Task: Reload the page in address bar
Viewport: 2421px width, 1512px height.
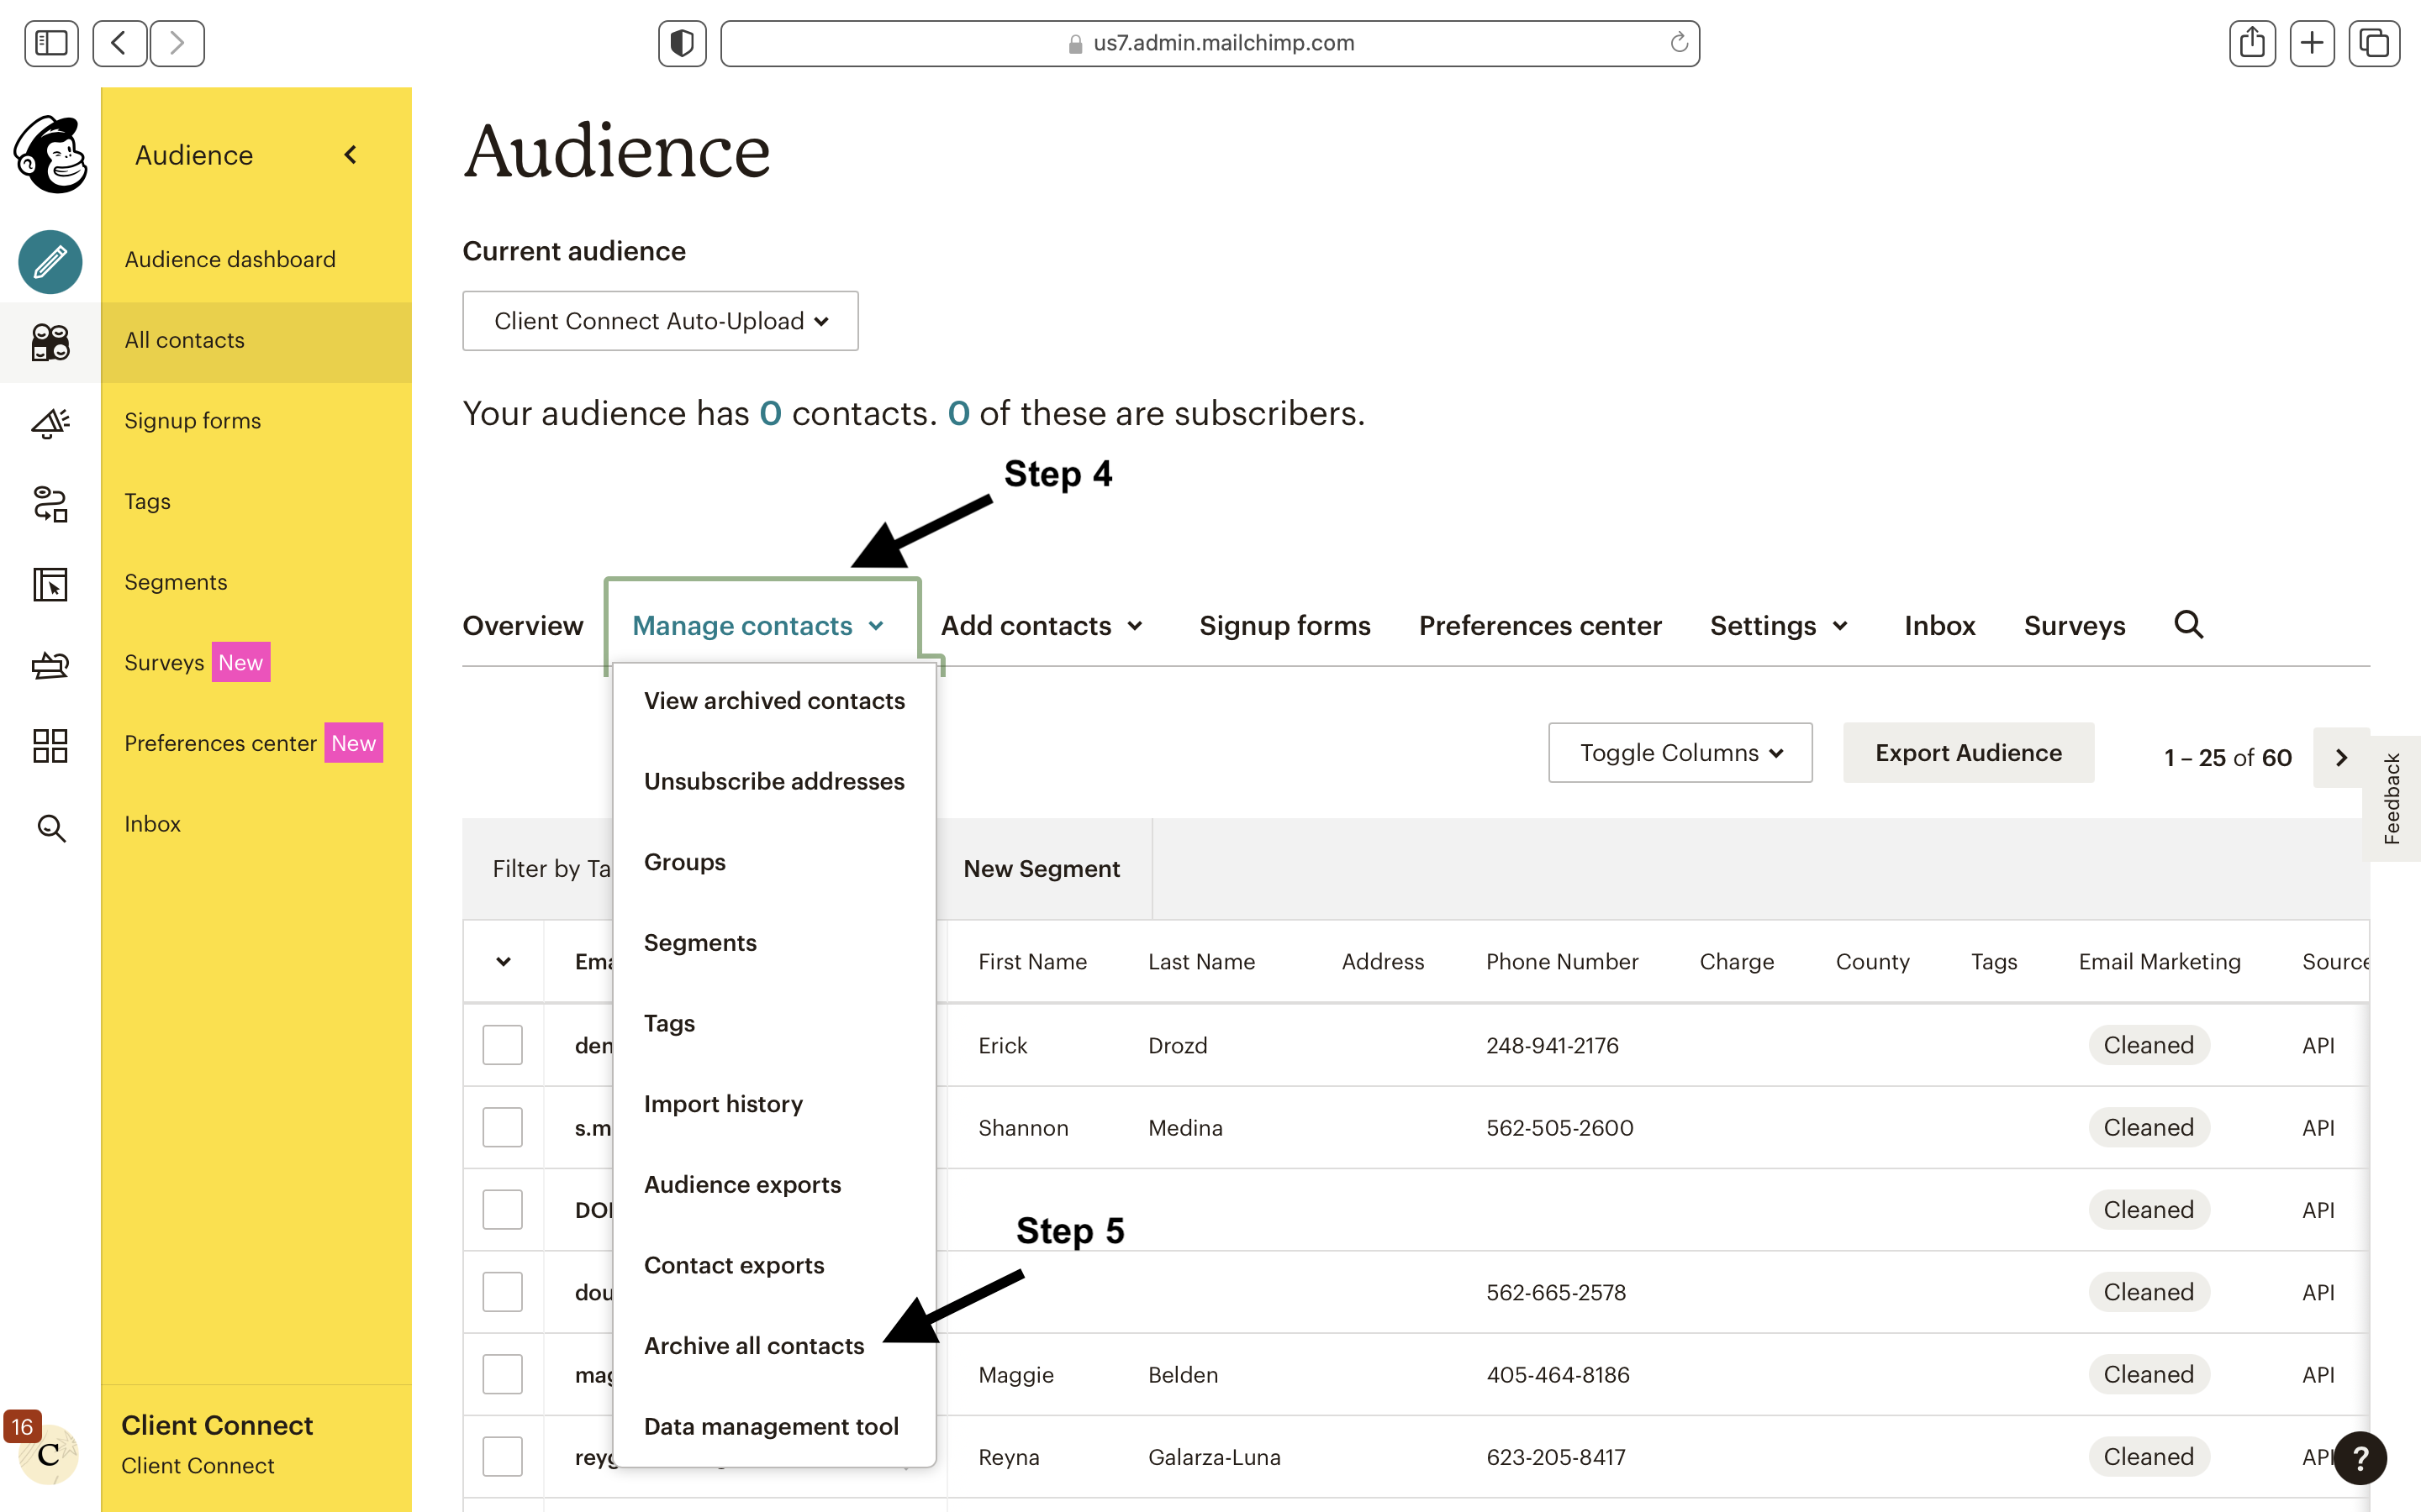Action: (1679, 43)
